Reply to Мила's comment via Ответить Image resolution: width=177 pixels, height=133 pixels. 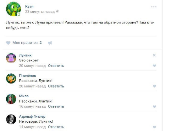click(56, 106)
